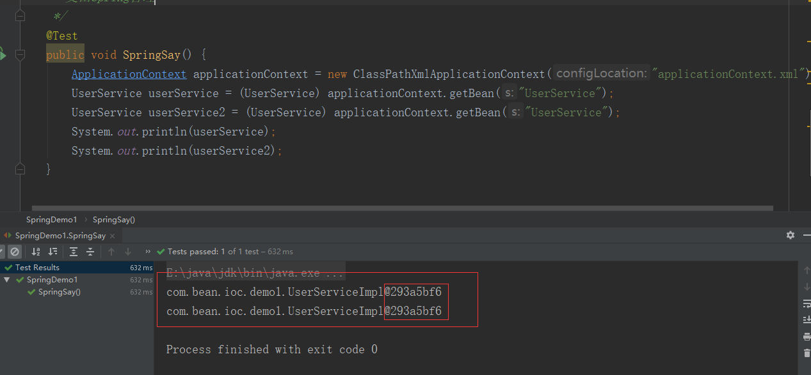The image size is (811, 375).
Task: Click the public keyword
Action: coord(65,55)
